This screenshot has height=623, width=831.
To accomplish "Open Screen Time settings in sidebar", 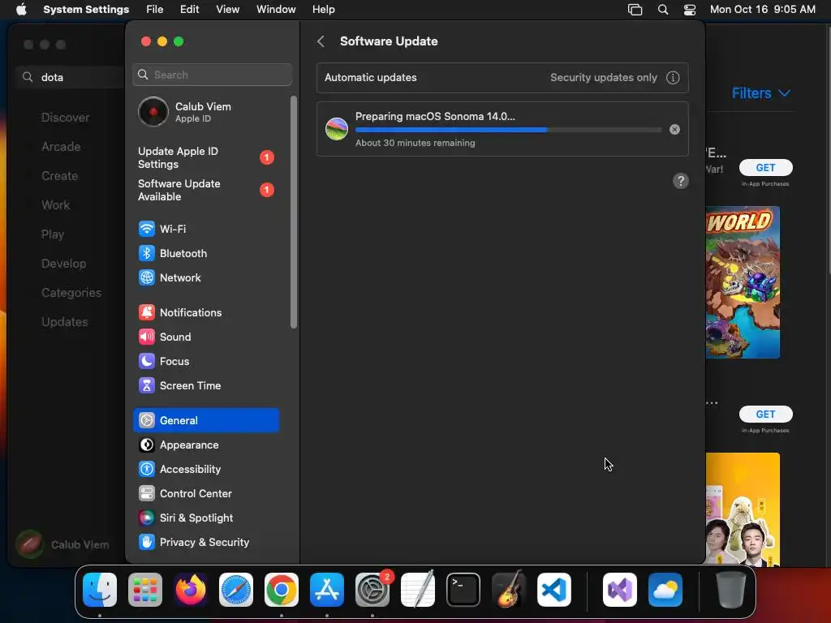I will [206, 385].
